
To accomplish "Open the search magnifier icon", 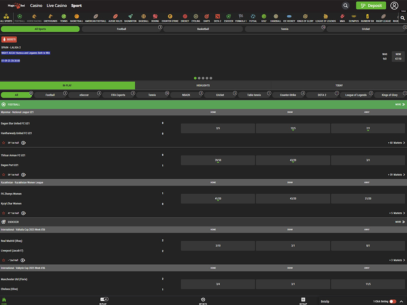I will coord(346,6).
